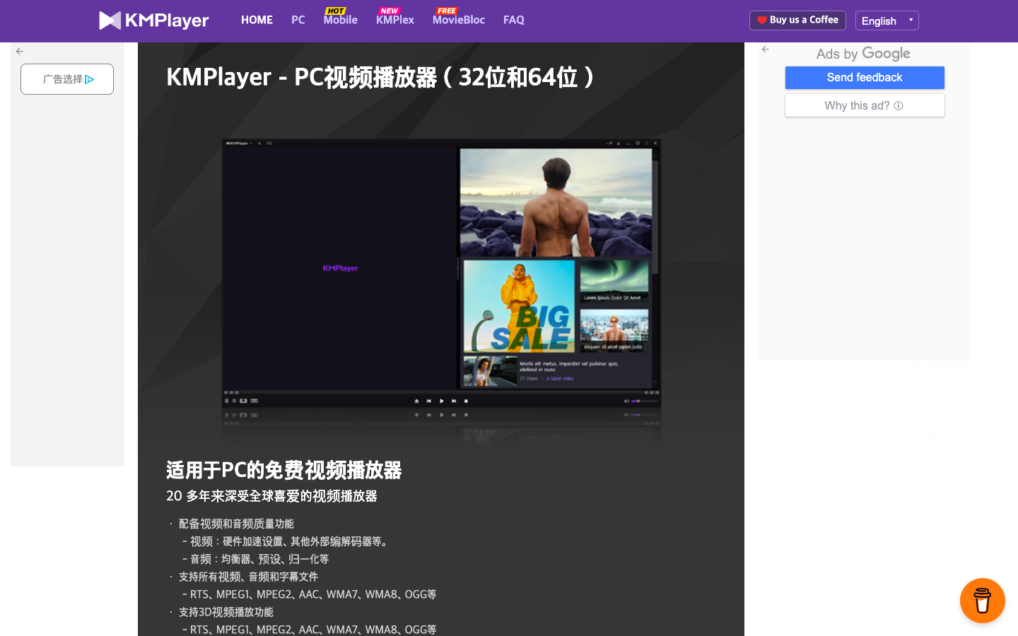The height and width of the screenshot is (636, 1018).
Task: Open the English language dropdown
Action: click(x=887, y=20)
